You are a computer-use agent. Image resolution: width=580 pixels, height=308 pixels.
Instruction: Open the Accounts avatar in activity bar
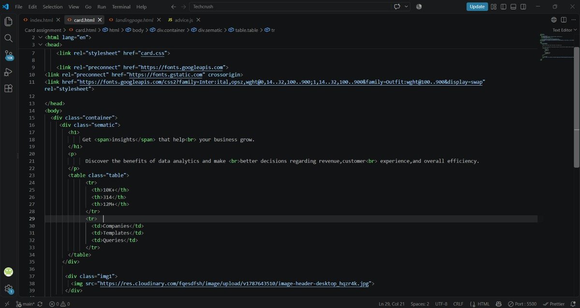8,272
